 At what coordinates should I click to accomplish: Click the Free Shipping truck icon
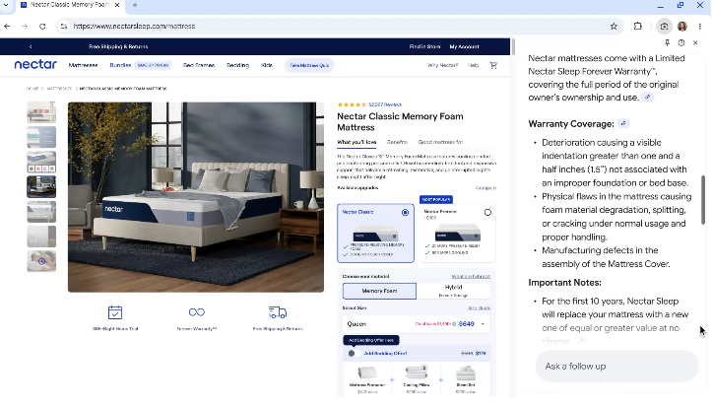click(x=277, y=312)
